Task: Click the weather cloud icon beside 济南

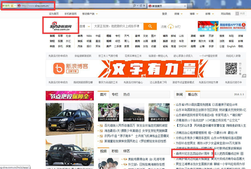Action: [x=171, y=27]
